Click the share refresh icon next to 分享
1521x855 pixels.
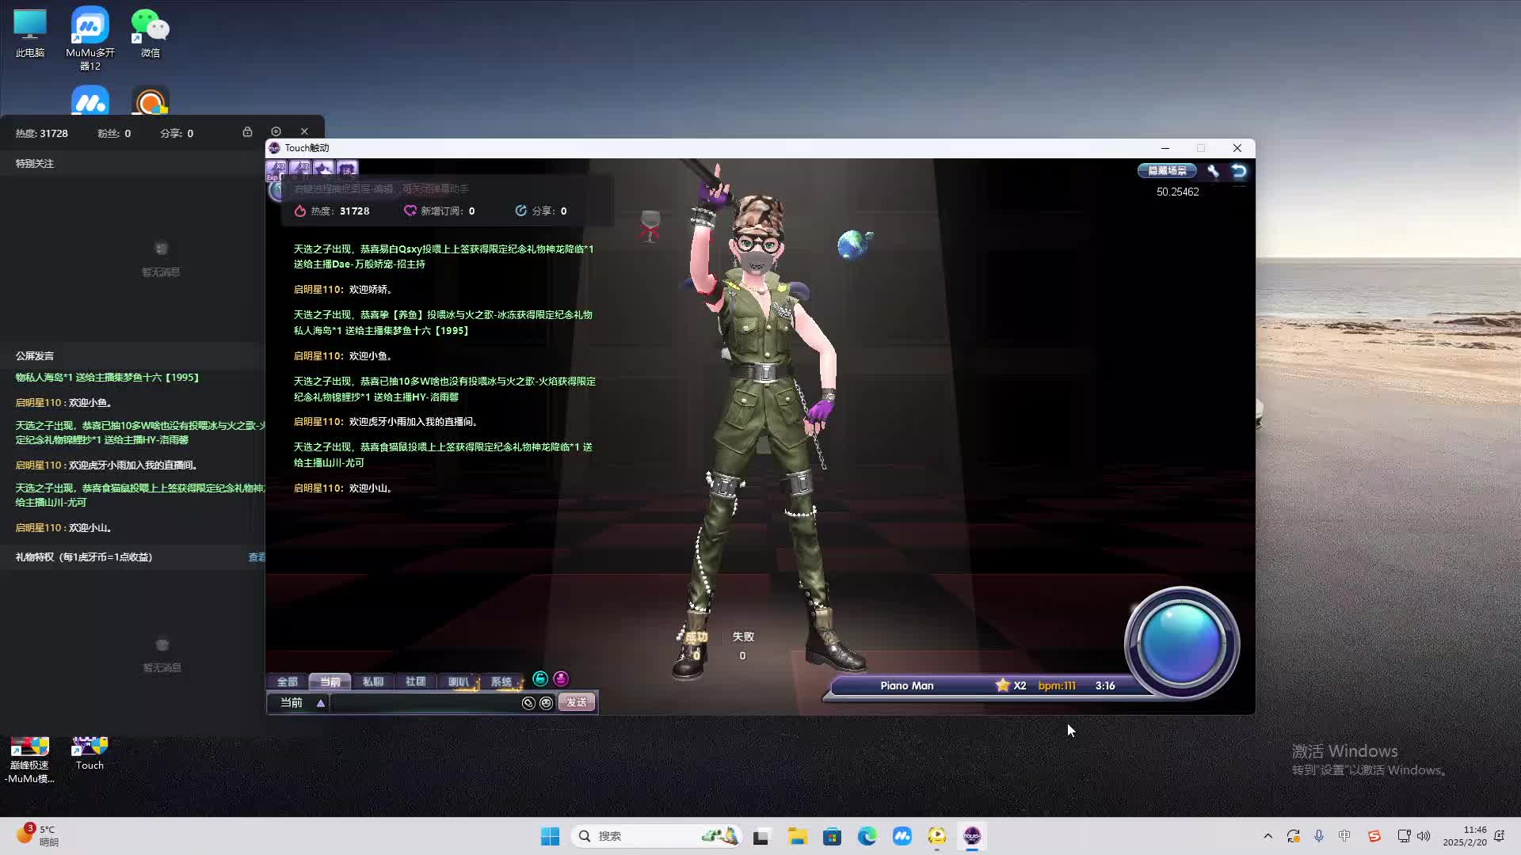pos(520,211)
